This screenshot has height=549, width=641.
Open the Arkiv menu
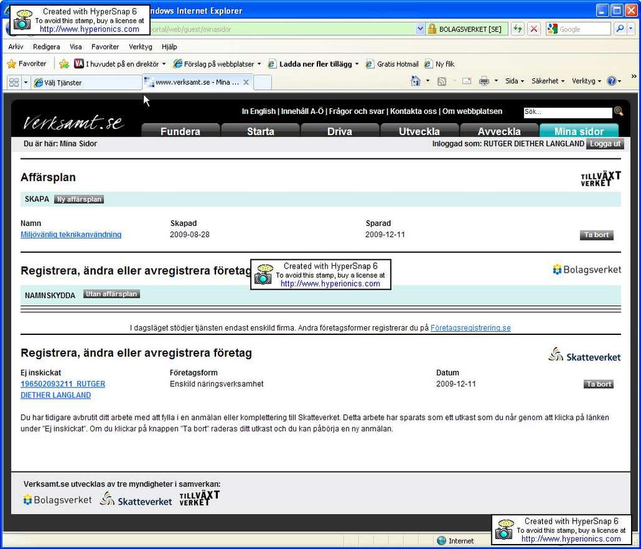point(16,46)
